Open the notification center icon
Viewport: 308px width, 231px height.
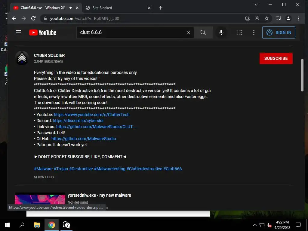298,225
